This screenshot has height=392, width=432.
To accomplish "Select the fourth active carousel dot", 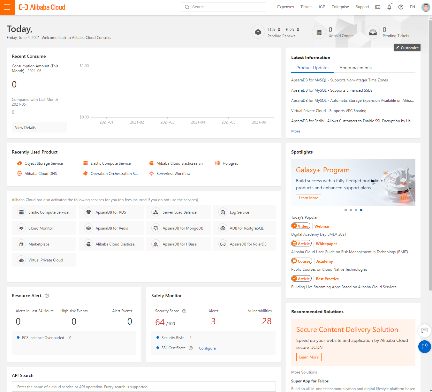I will [361, 210].
